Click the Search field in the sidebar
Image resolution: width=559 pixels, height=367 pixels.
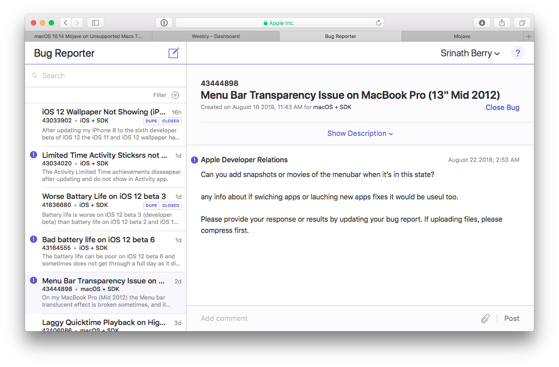pyautogui.click(x=106, y=76)
